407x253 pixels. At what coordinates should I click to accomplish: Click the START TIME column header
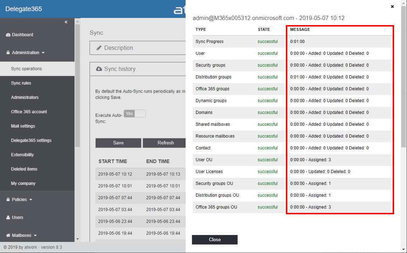click(112, 161)
